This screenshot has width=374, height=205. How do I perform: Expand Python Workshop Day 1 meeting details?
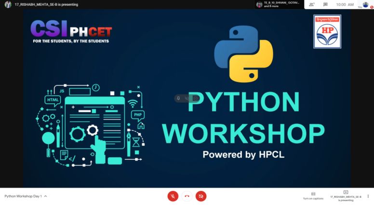[x=26, y=196]
